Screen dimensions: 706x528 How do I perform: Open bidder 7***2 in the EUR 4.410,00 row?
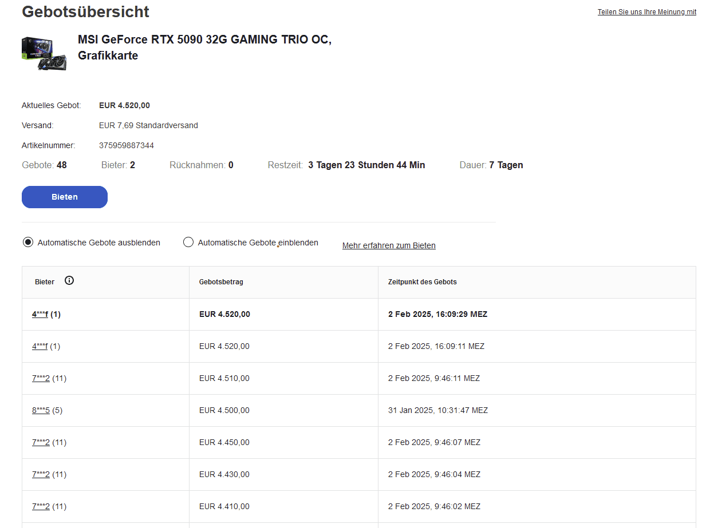tap(41, 506)
